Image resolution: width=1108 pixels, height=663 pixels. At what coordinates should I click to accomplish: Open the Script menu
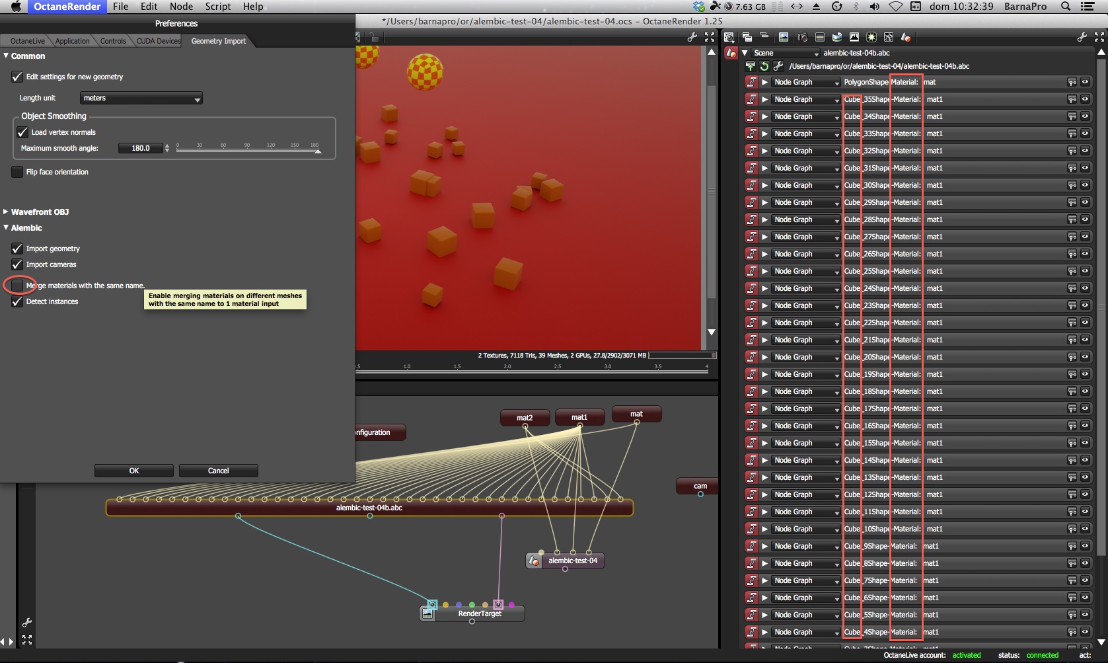coord(217,7)
